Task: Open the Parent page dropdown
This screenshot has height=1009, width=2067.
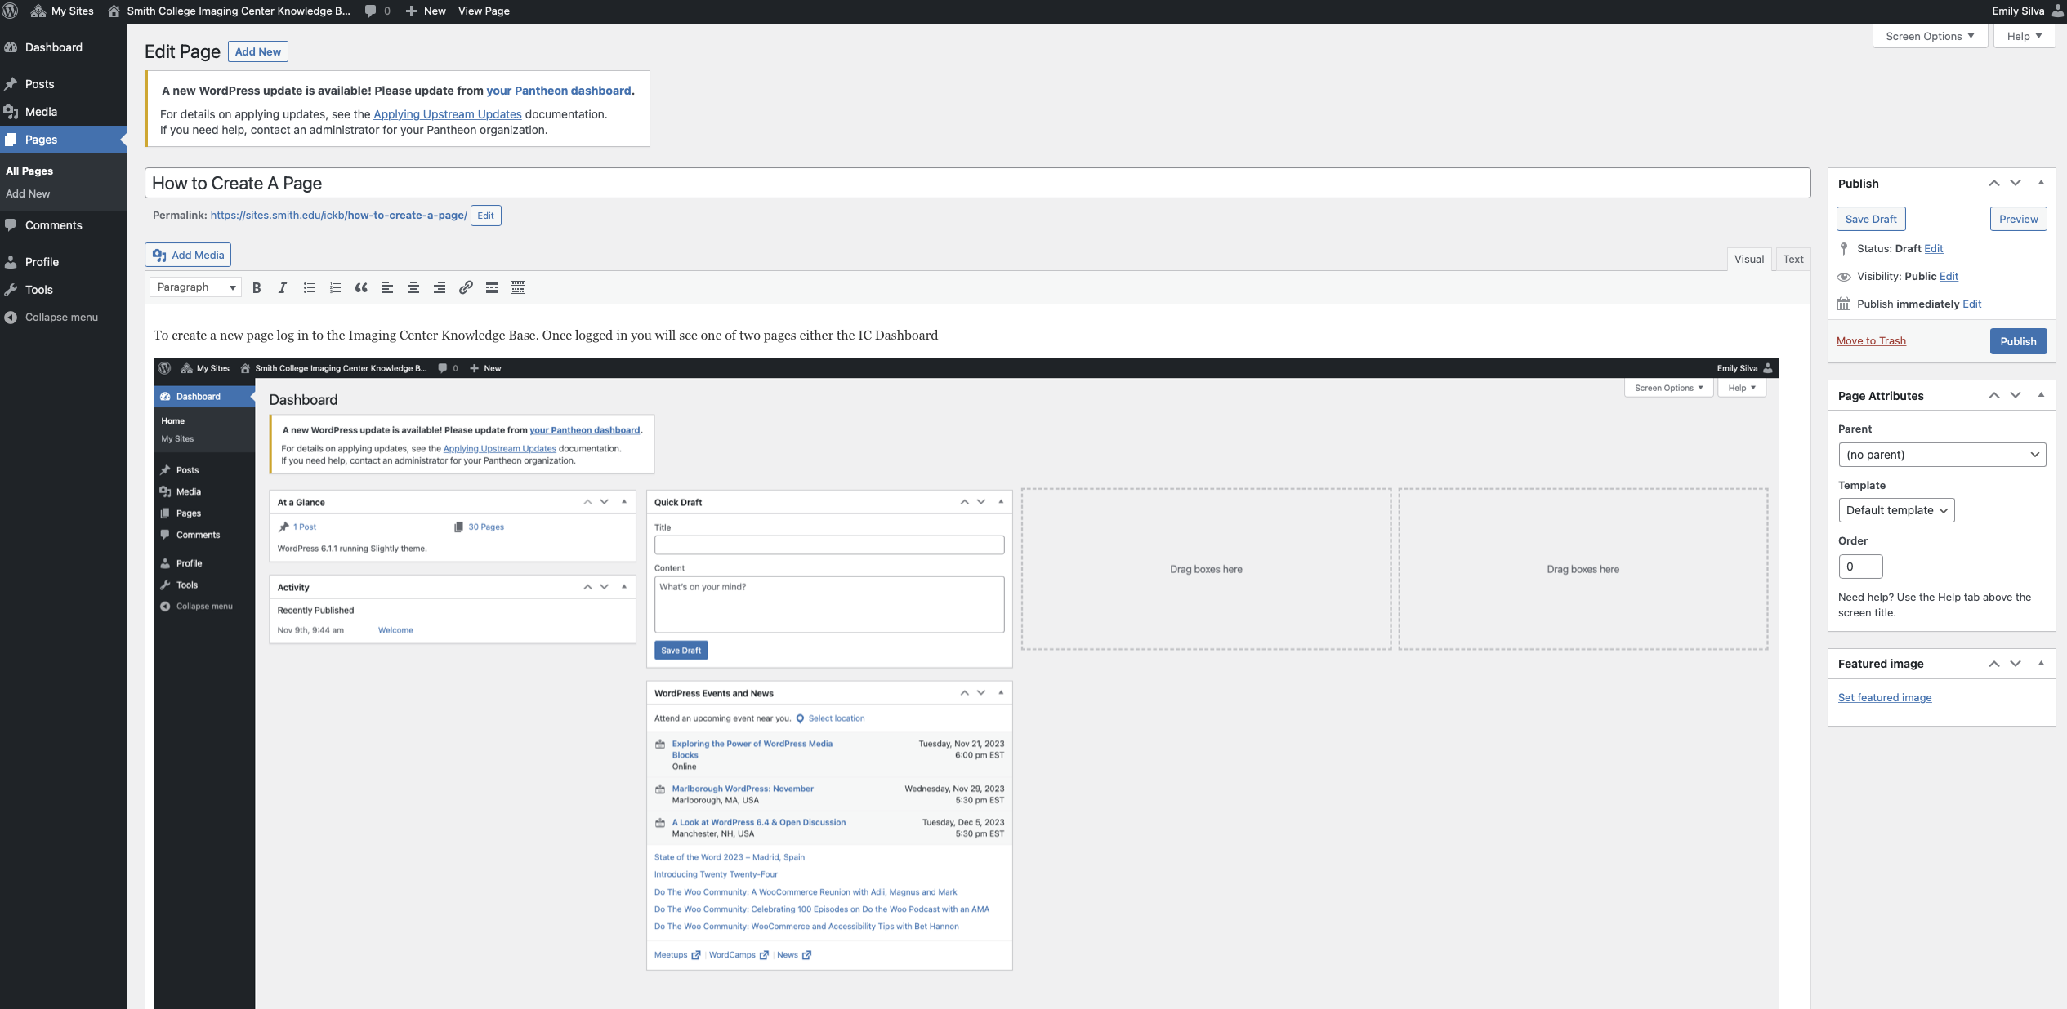Action: (x=1941, y=455)
